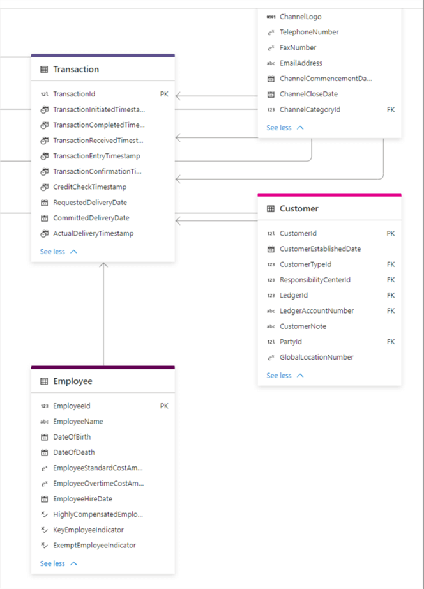This screenshot has height=589, width=424.
Task: Click the Transaction table icon
Action: click(x=44, y=70)
